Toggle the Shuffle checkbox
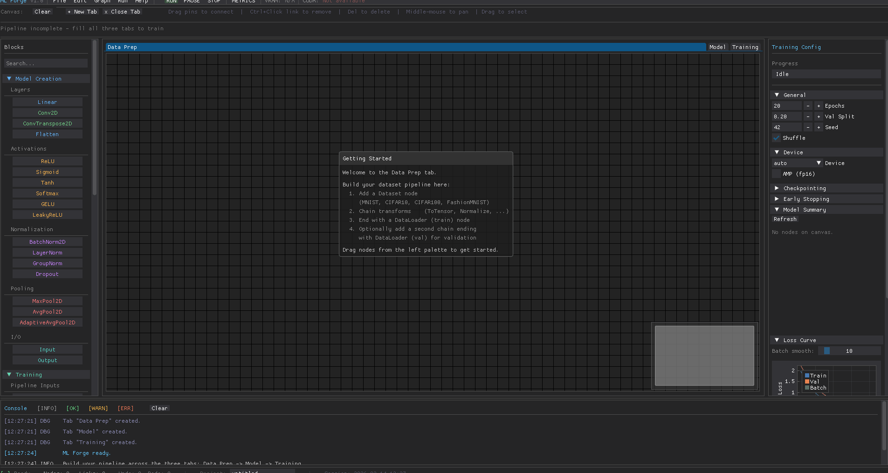The height and width of the screenshot is (473, 888). click(776, 138)
